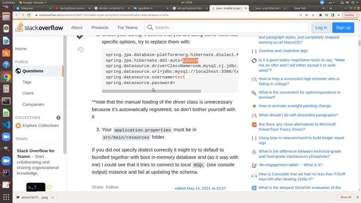Open a new Chrome tab with plus
This screenshot has height=203, width=361.
tap(331, 8)
